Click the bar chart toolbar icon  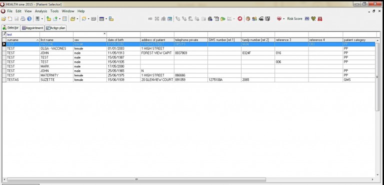click(163, 19)
